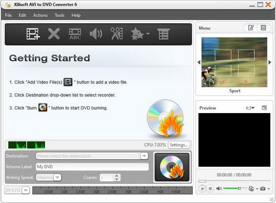Image resolution: width=276 pixels, height=203 pixels.
Task: Click the Add Video File(s) toolbar icon
Action: point(33,34)
